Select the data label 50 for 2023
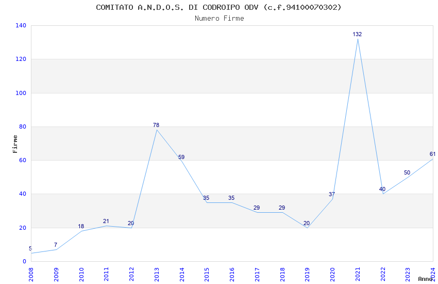438x284 pixels. (x=407, y=172)
